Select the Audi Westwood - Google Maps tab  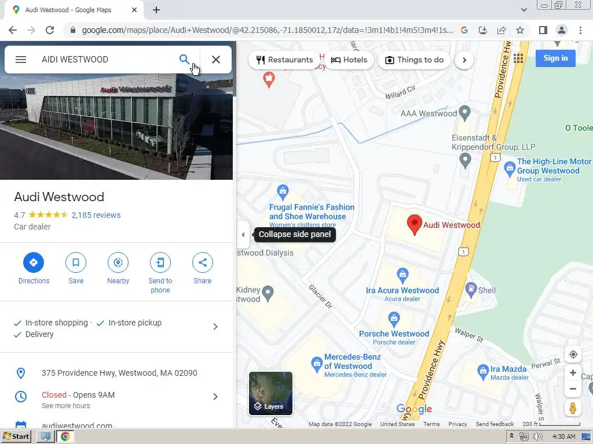coord(74,10)
